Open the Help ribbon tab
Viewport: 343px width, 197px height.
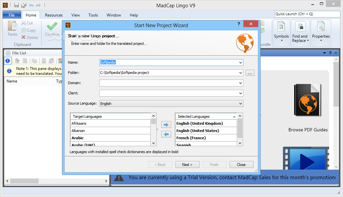coord(134,15)
